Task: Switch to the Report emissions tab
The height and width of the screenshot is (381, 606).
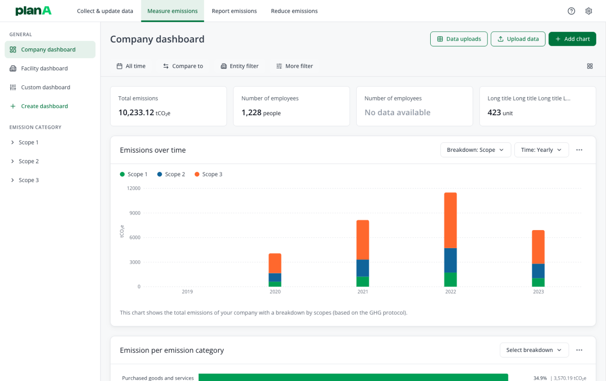Action: (x=234, y=11)
